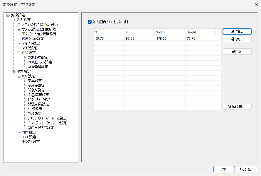Collapse the 入力設定 tree branch
Screen dimensions: 261x176
[x=14, y=20]
